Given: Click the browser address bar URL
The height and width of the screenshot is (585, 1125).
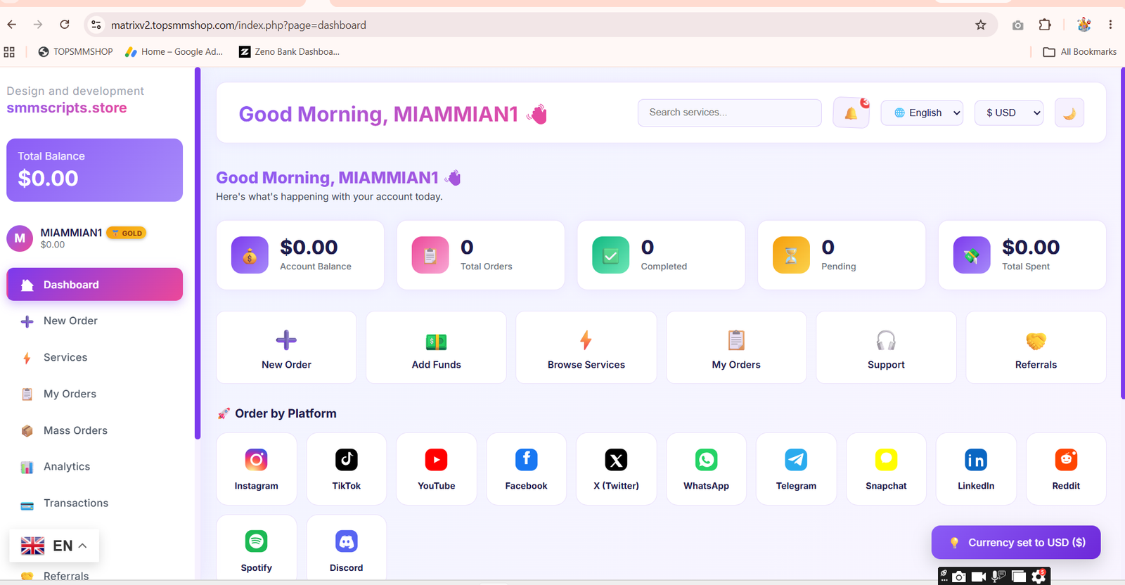Looking at the screenshot, I should 238,25.
